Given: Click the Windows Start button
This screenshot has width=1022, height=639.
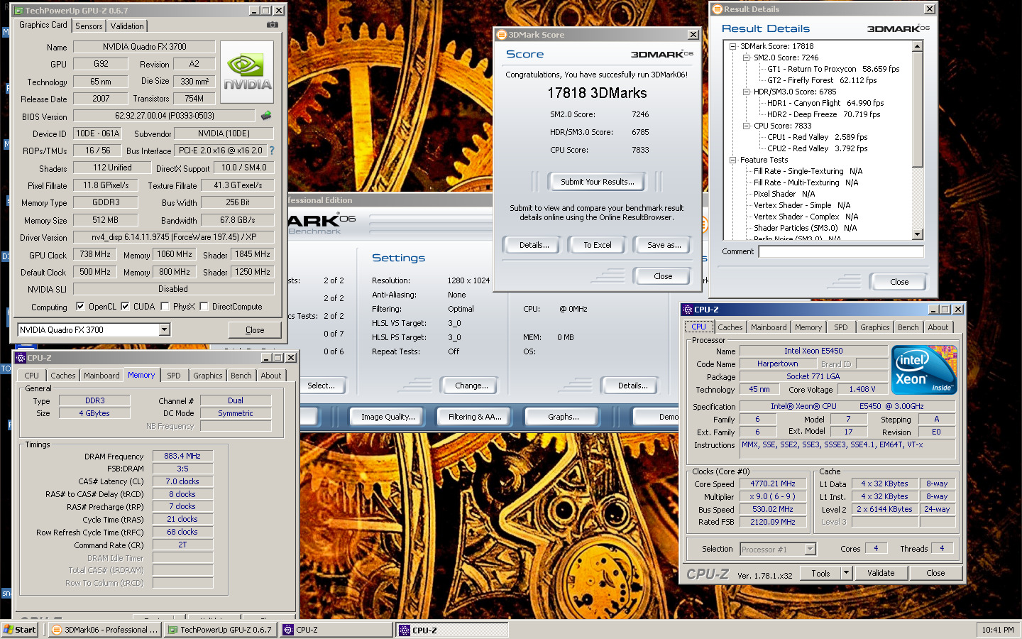Looking at the screenshot, I should 20,630.
